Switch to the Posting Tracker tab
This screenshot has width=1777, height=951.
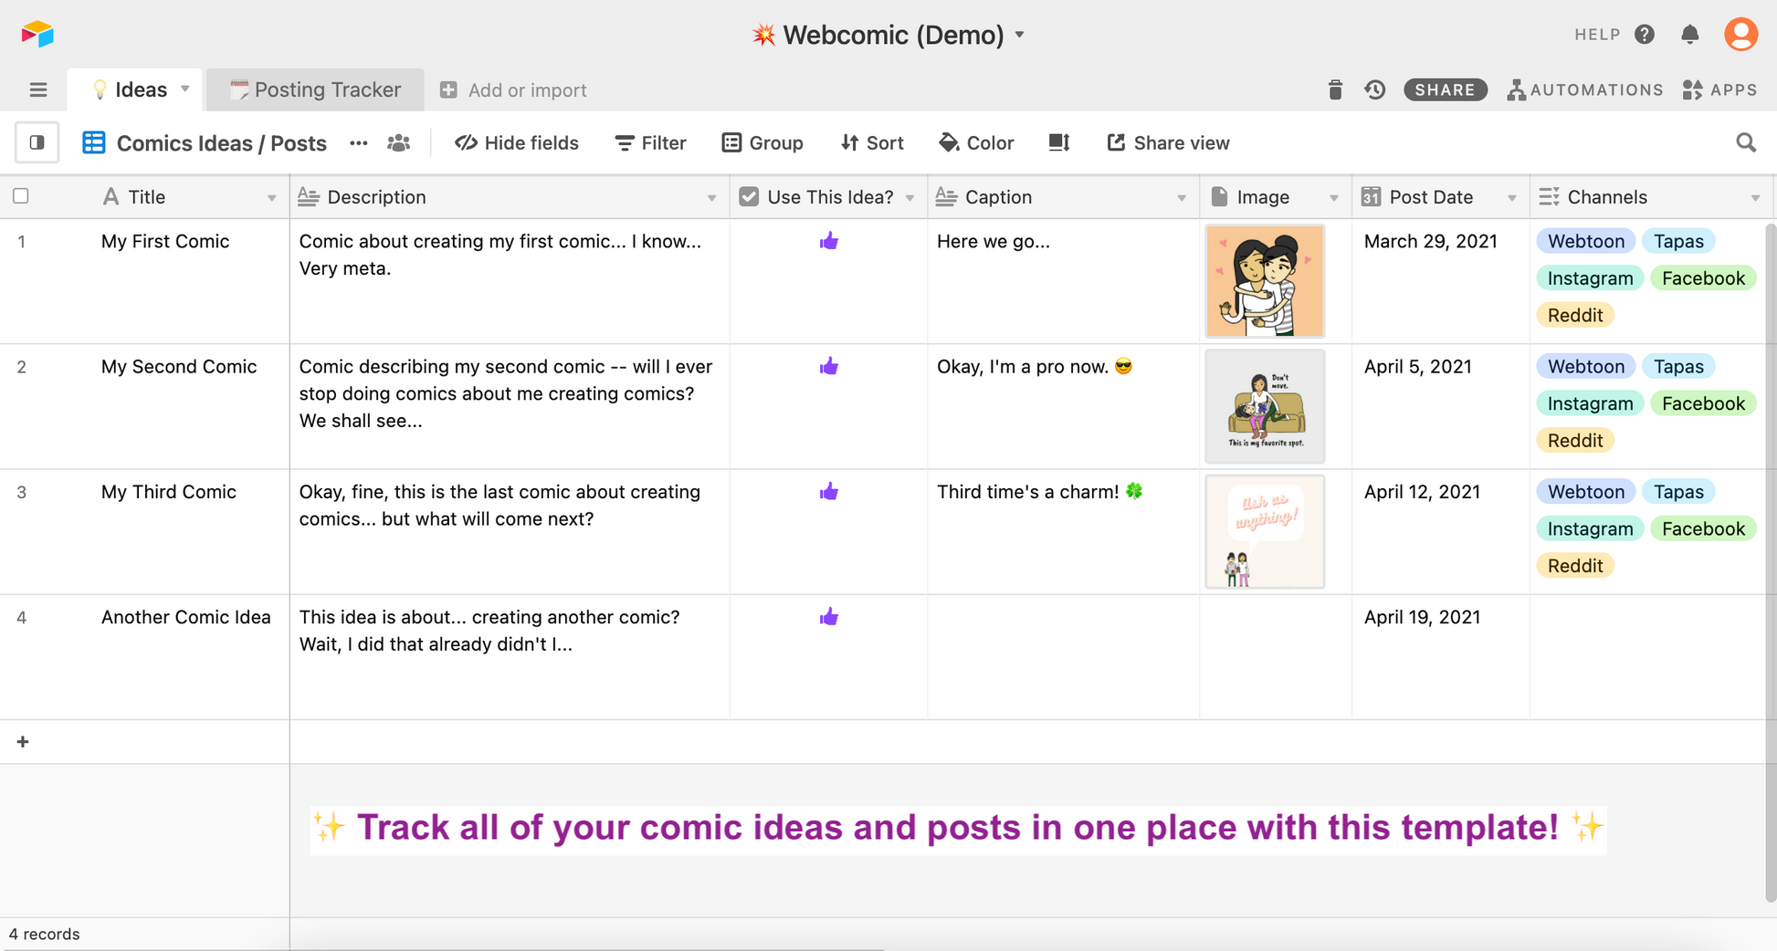tap(316, 89)
